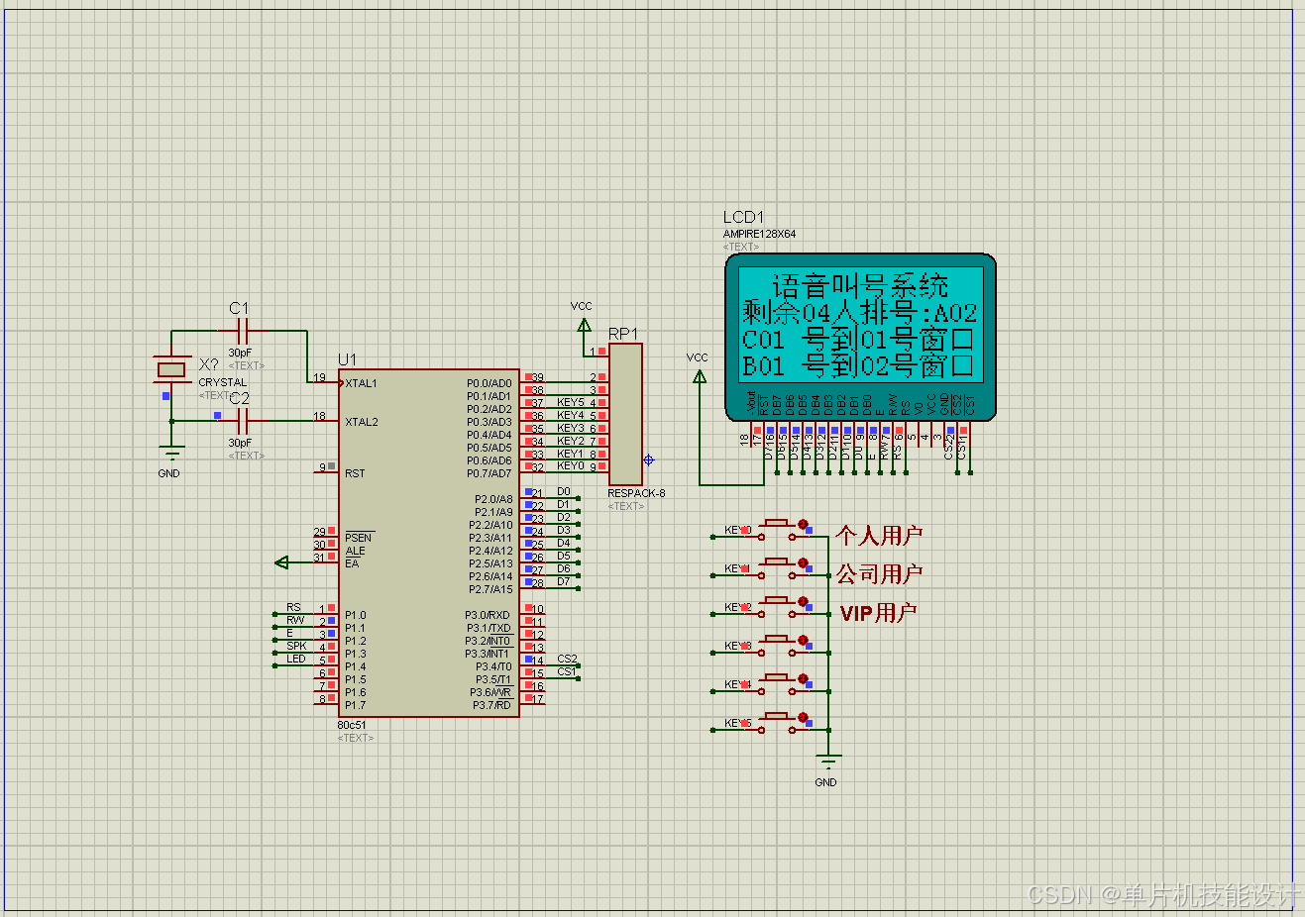Select the 80c51 microcontroller U1 body
The width and height of the screenshot is (1305, 917).
[429, 543]
